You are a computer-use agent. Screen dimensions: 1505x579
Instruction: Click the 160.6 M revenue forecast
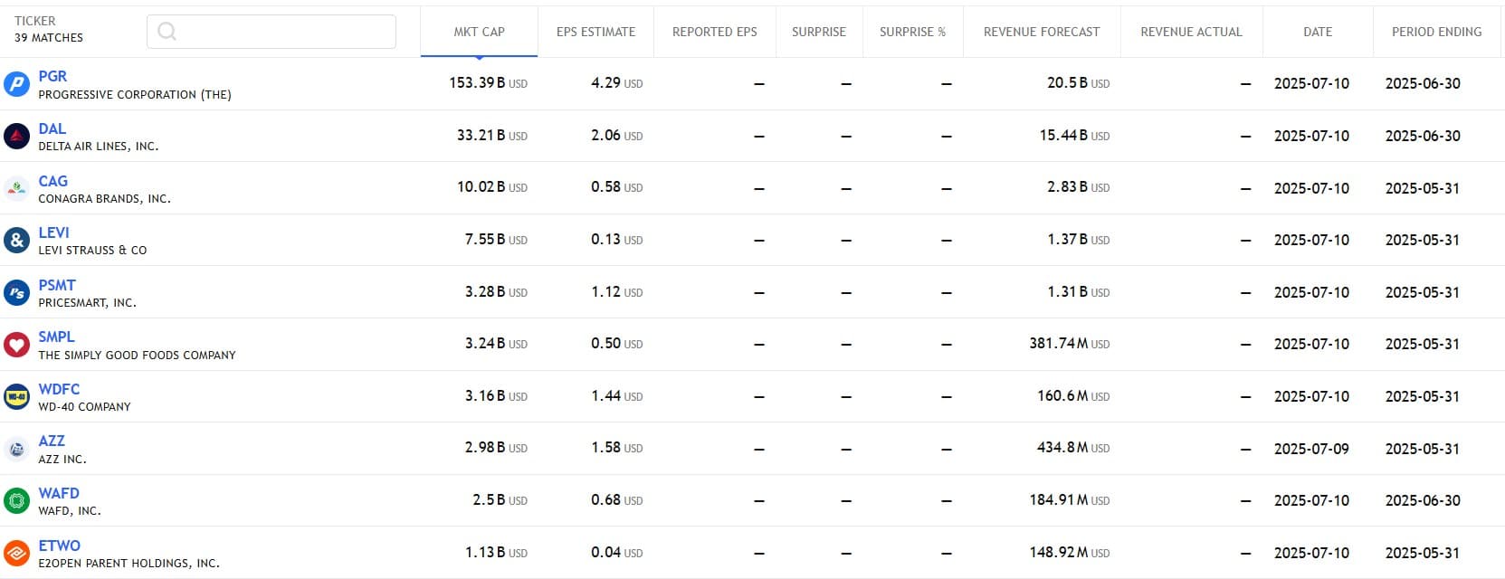1073,396
